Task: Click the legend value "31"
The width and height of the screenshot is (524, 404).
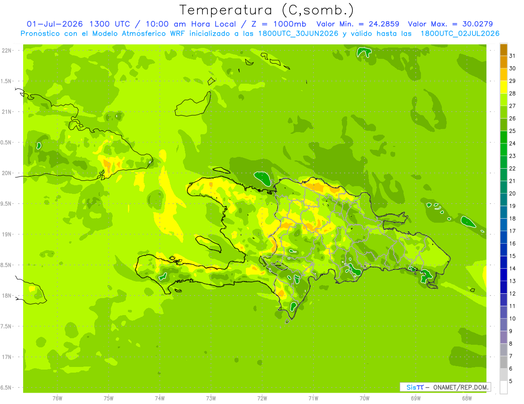Action: coord(512,56)
